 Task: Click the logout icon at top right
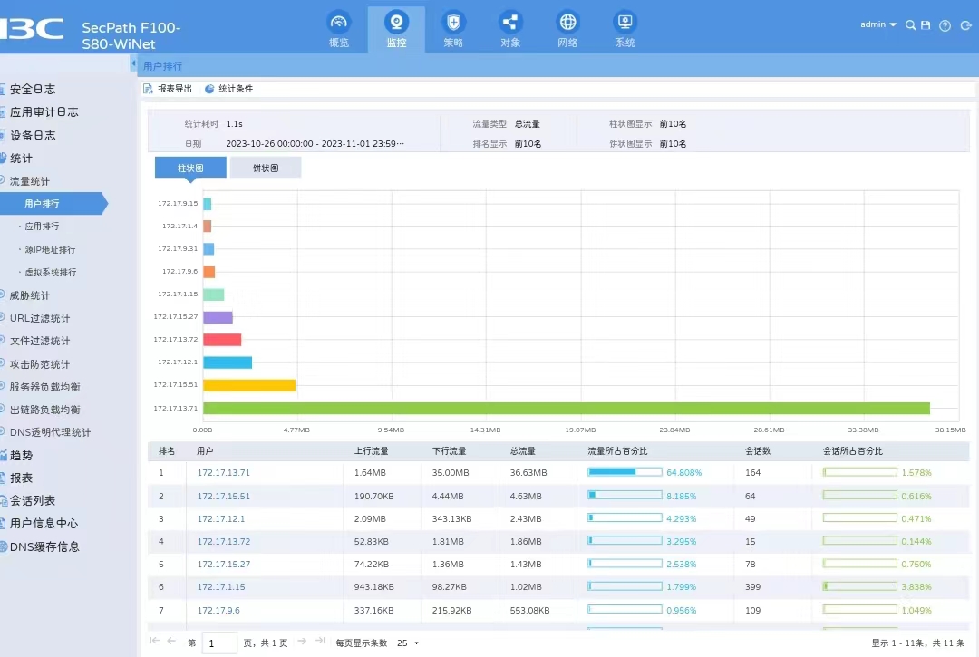pos(964,25)
